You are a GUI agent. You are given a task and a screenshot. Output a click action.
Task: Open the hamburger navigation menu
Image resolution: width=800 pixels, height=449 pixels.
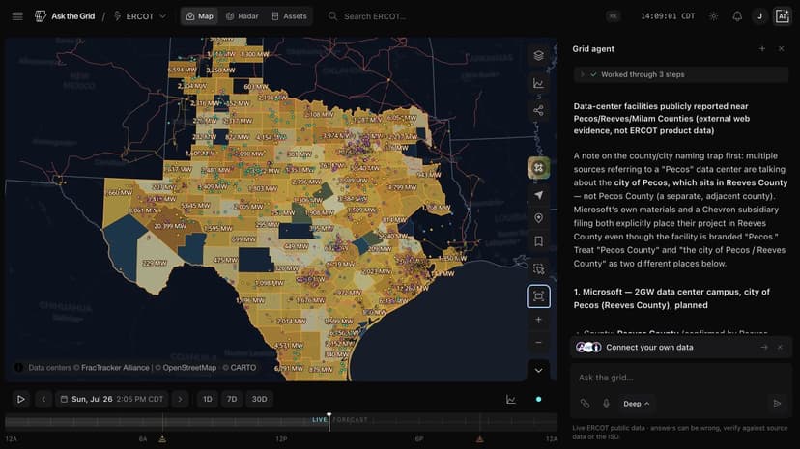[17, 16]
